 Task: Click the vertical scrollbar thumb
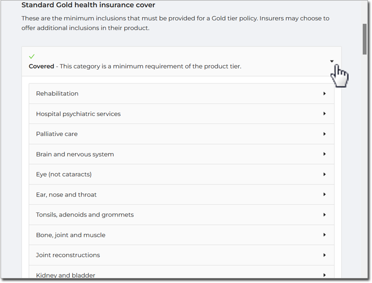365,39
